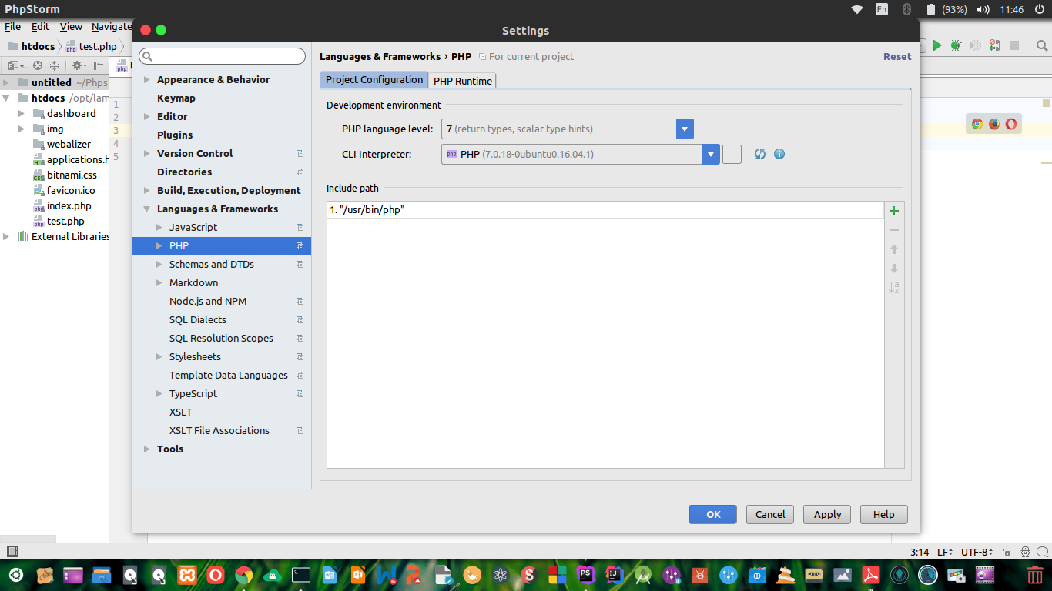Click the Stop square icon in toolbar
The image size is (1052, 591).
tap(1014, 46)
